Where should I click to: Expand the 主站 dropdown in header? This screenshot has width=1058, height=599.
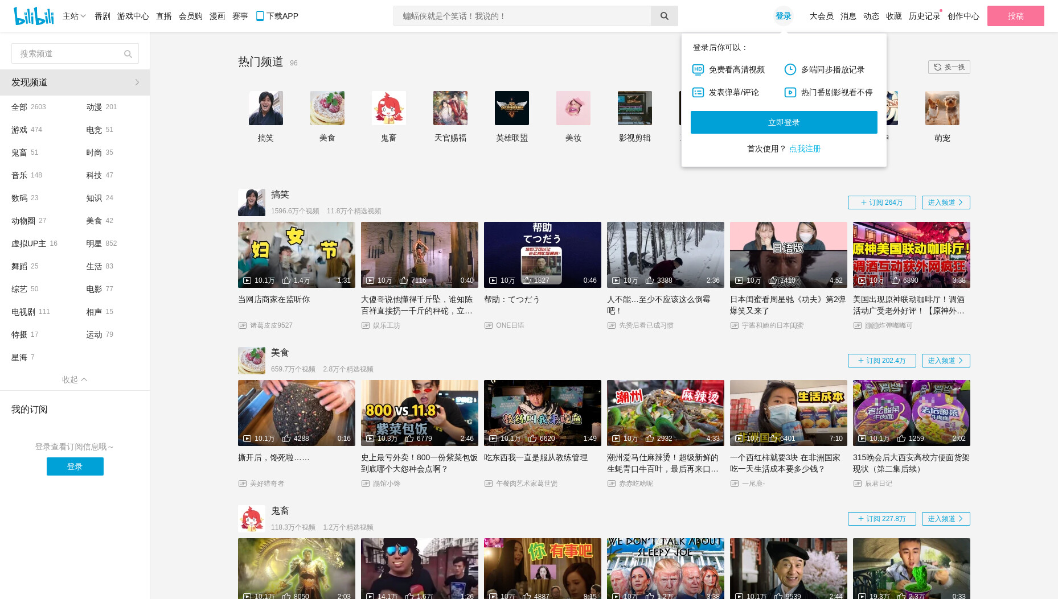(74, 16)
